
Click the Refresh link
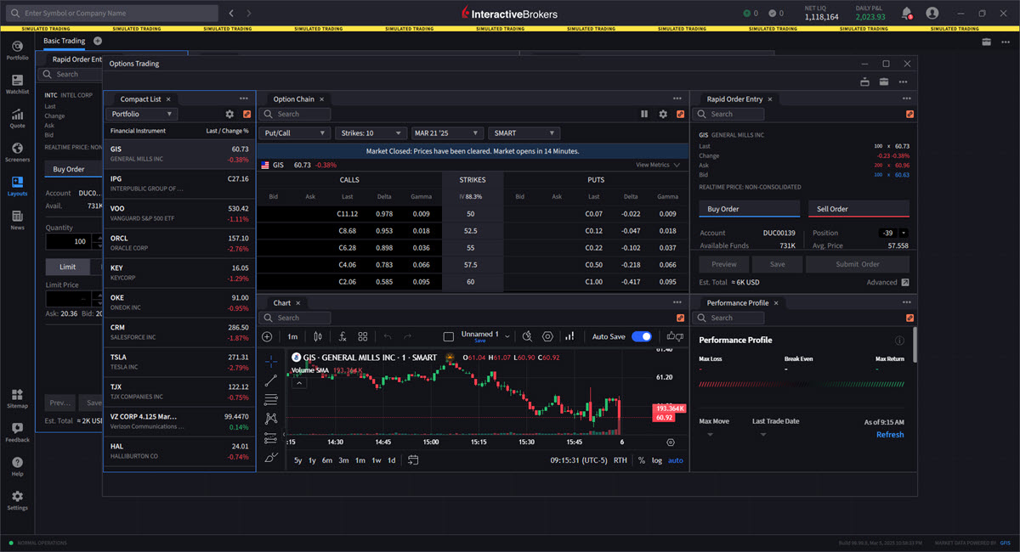890,435
